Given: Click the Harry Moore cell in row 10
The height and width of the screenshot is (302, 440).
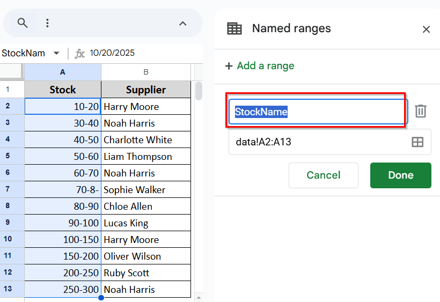Looking at the screenshot, I should 146,239.
